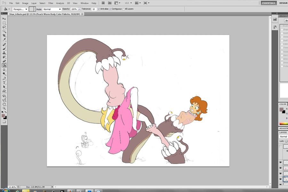Screen dimensions: 288x192
Task: Reset default foreground and background colors
Action: point(3,112)
